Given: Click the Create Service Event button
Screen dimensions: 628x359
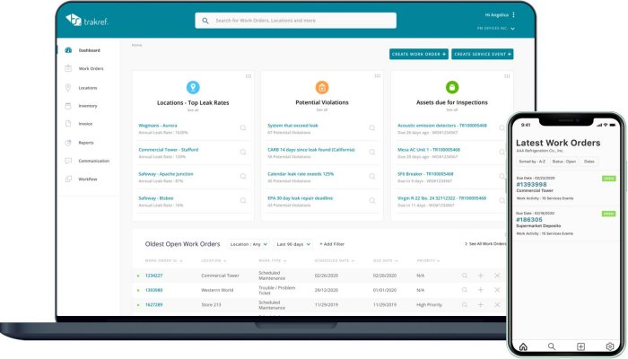Looking at the screenshot, I should coord(483,54).
